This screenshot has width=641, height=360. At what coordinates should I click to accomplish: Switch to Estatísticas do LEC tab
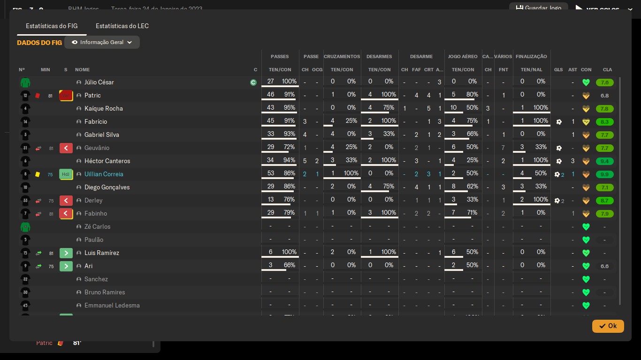(x=122, y=26)
